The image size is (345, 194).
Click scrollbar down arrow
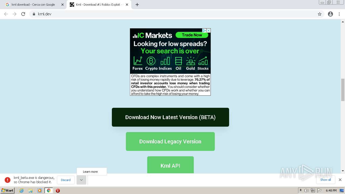click(x=343, y=171)
